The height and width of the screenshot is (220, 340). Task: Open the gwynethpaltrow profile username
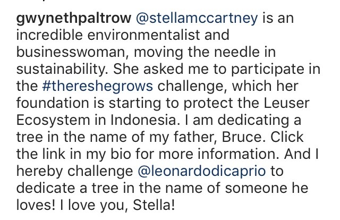click(x=74, y=18)
